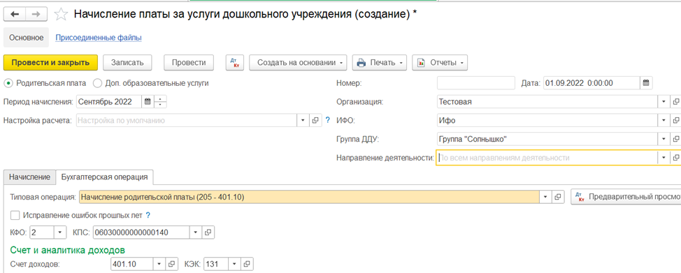Expand Направление деятельности dropdown arrow
This screenshot has height=273, width=681.
pos(664,158)
